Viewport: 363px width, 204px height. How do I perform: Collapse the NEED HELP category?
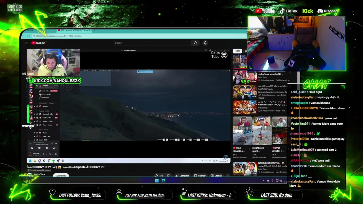click(43, 130)
